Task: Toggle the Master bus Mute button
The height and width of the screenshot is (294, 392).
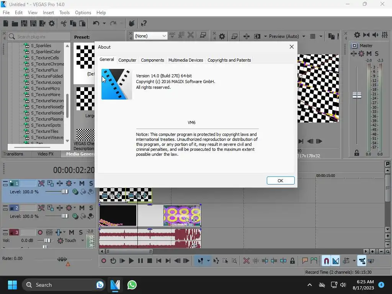Action: point(369,54)
